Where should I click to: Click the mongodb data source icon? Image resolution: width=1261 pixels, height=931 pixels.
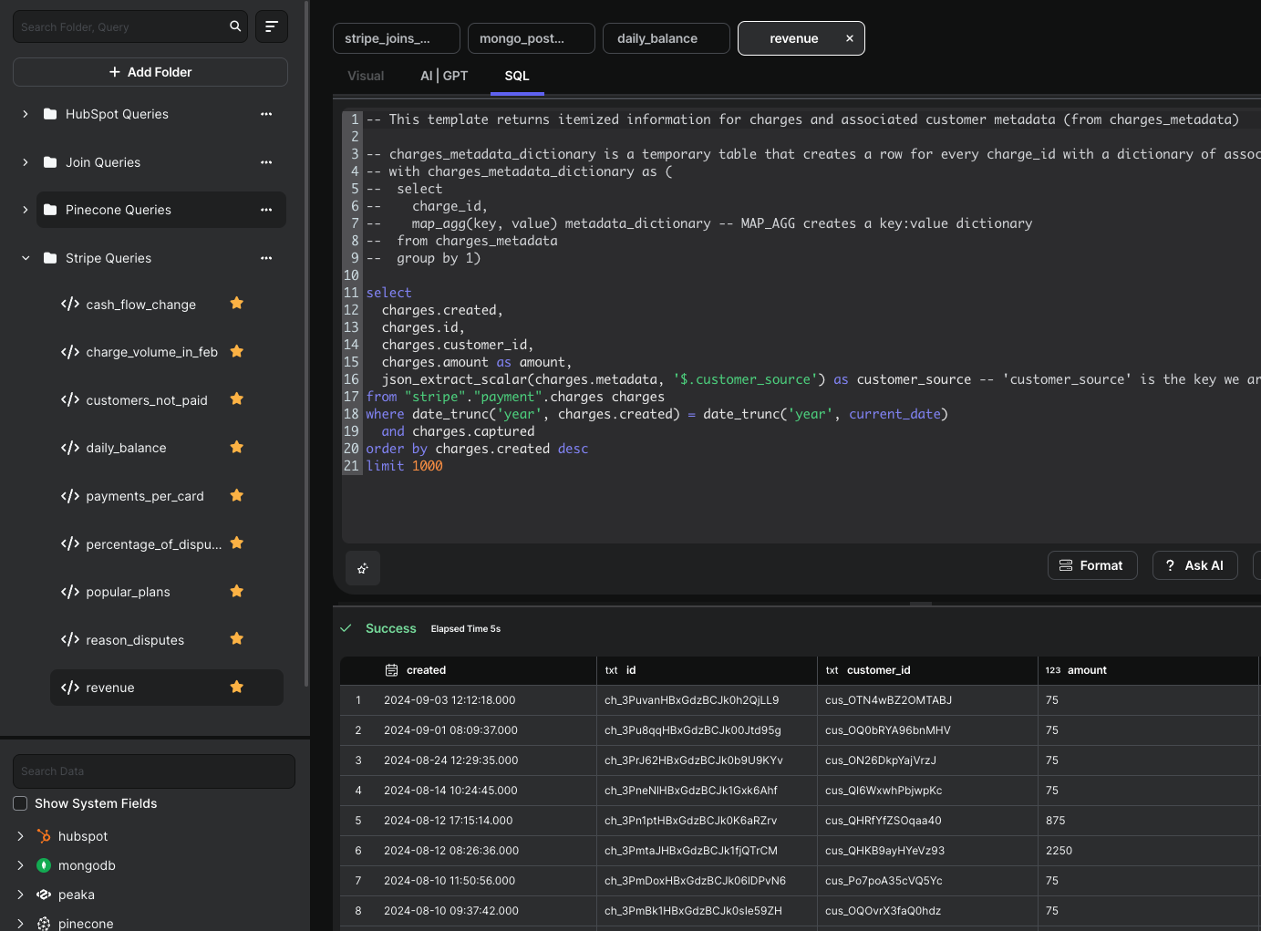pyautogui.click(x=44, y=865)
